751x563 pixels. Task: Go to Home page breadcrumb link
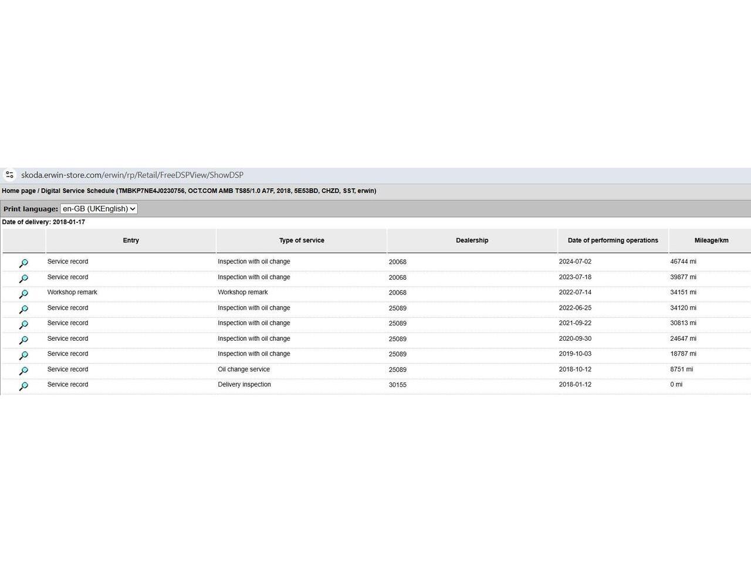(x=19, y=191)
